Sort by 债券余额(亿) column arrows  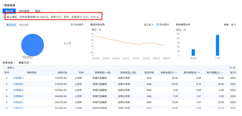tap(176, 73)
